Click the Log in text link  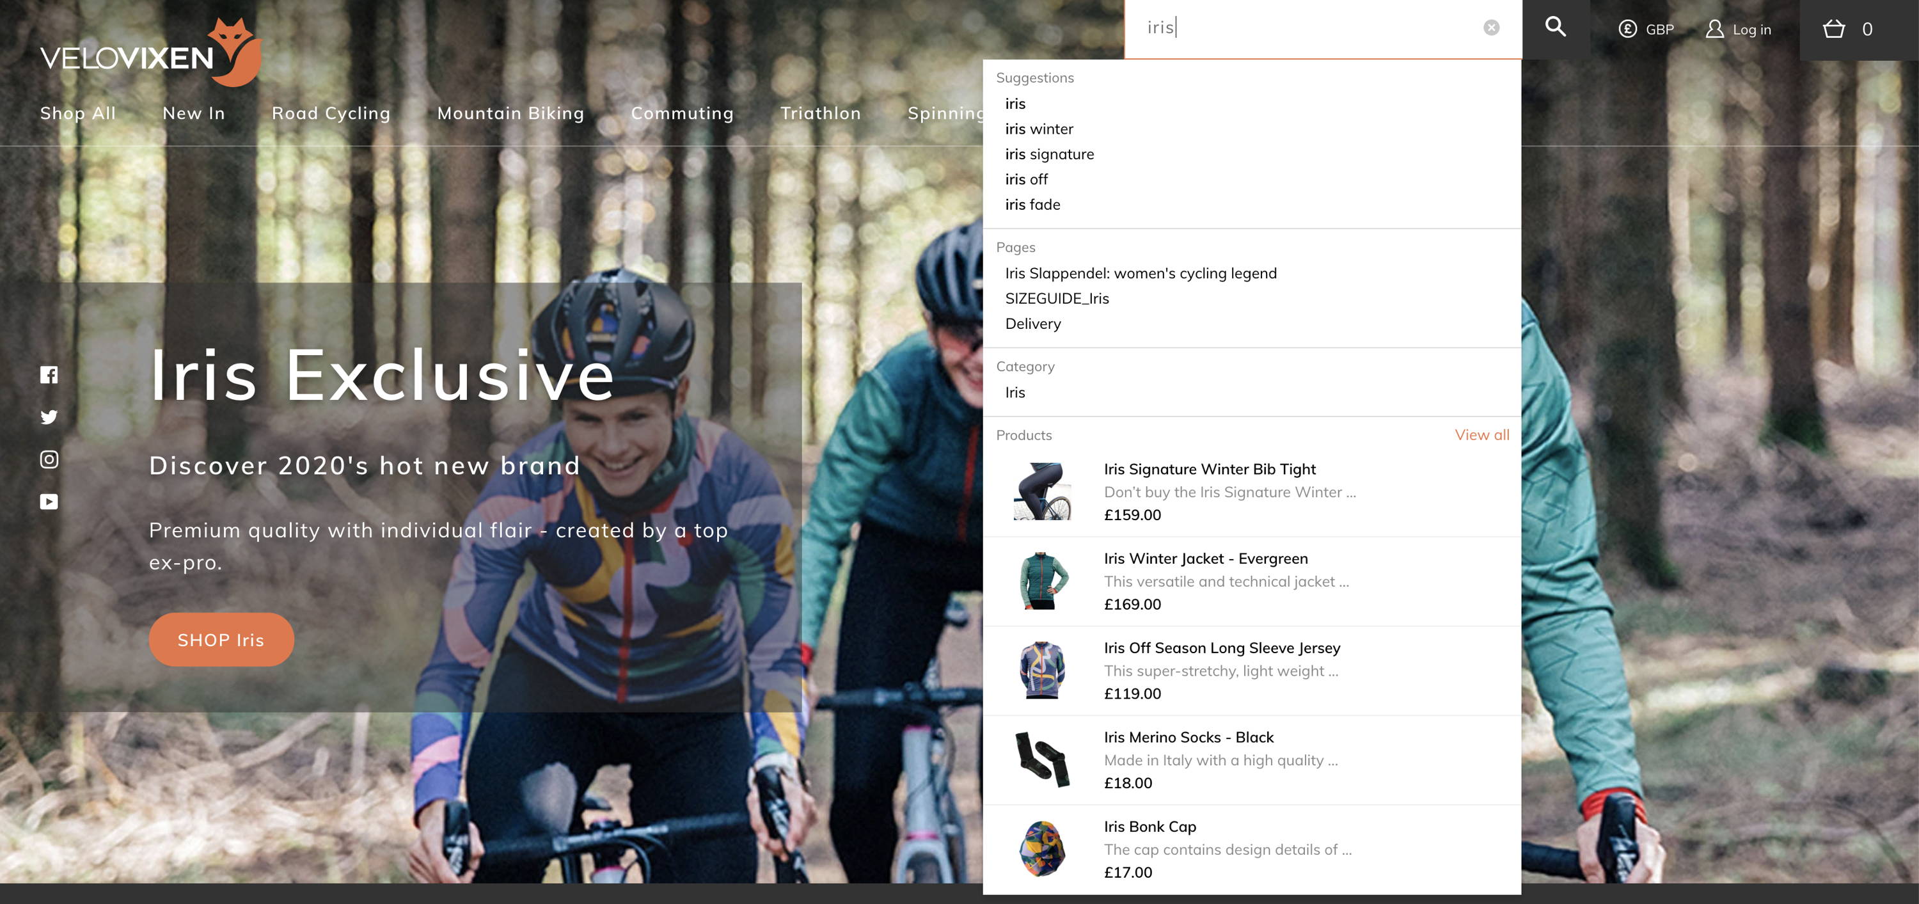click(1751, 30)
